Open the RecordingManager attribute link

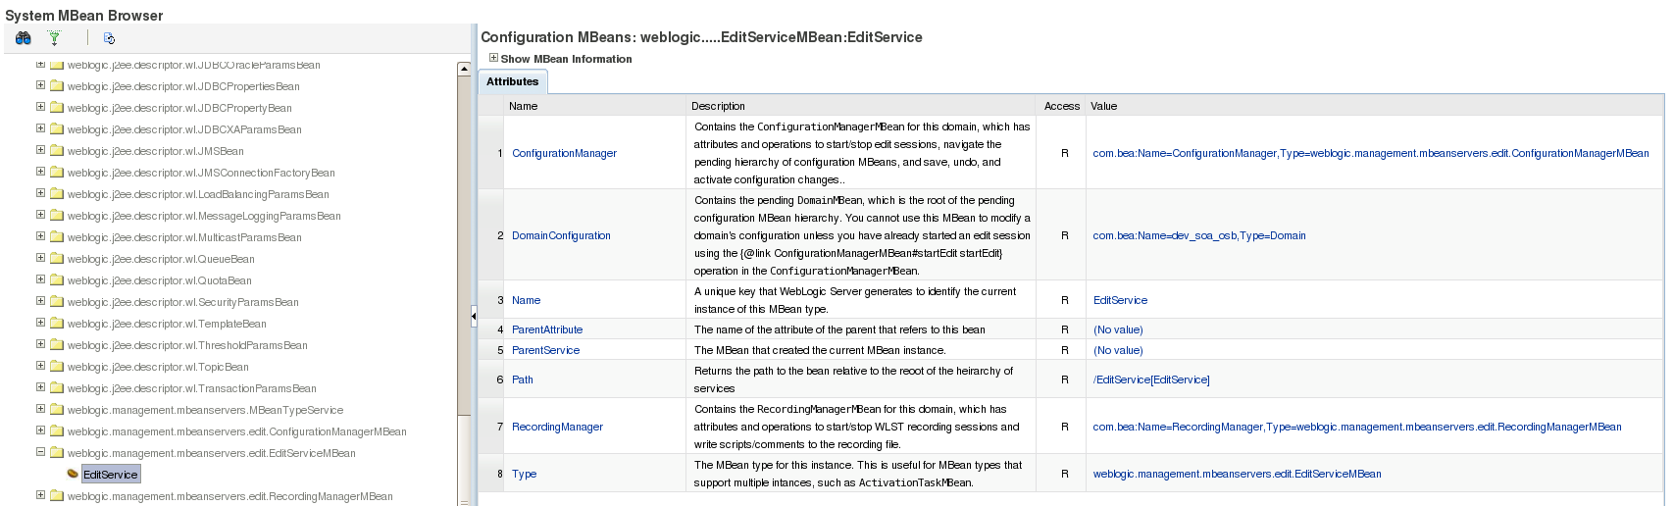click(557, 427)
